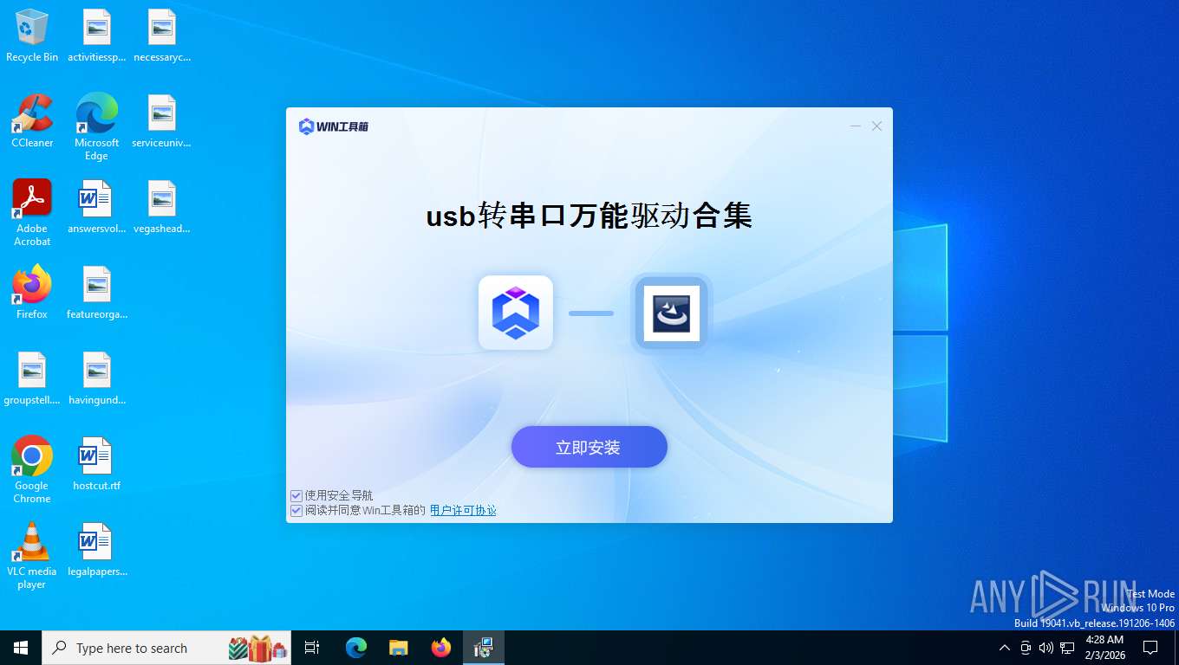This screenshot has width=1179, height=665.
Task: Open File Explorer from the taskbar
Action: pos(399,648)
